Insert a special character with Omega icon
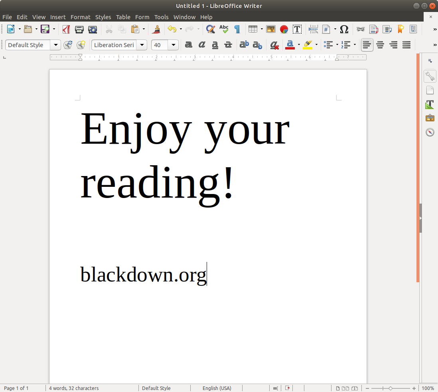The image size is (438, 392). 344,29
